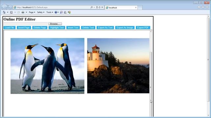Toggle the Compatibility View icon

tap(97, 7)
